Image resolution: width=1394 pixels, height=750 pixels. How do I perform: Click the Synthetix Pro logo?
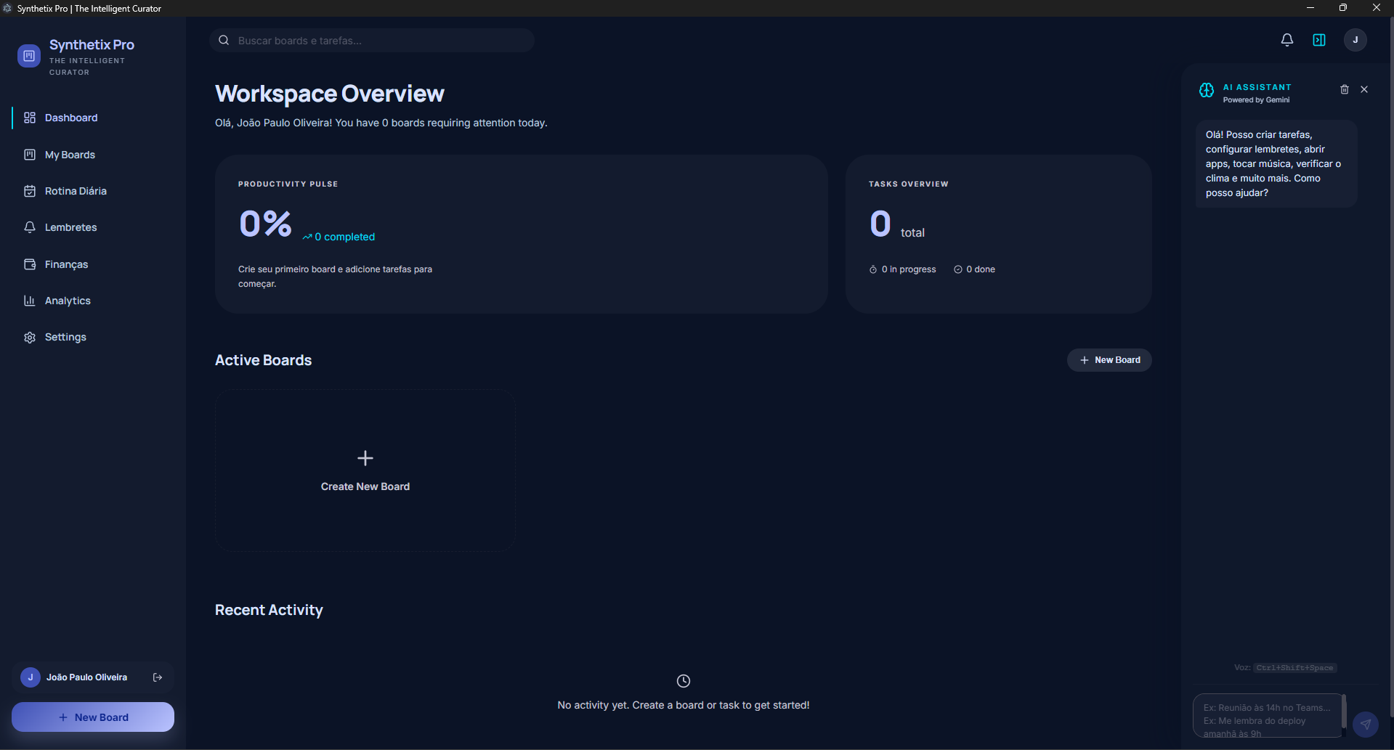coord(28,56)
